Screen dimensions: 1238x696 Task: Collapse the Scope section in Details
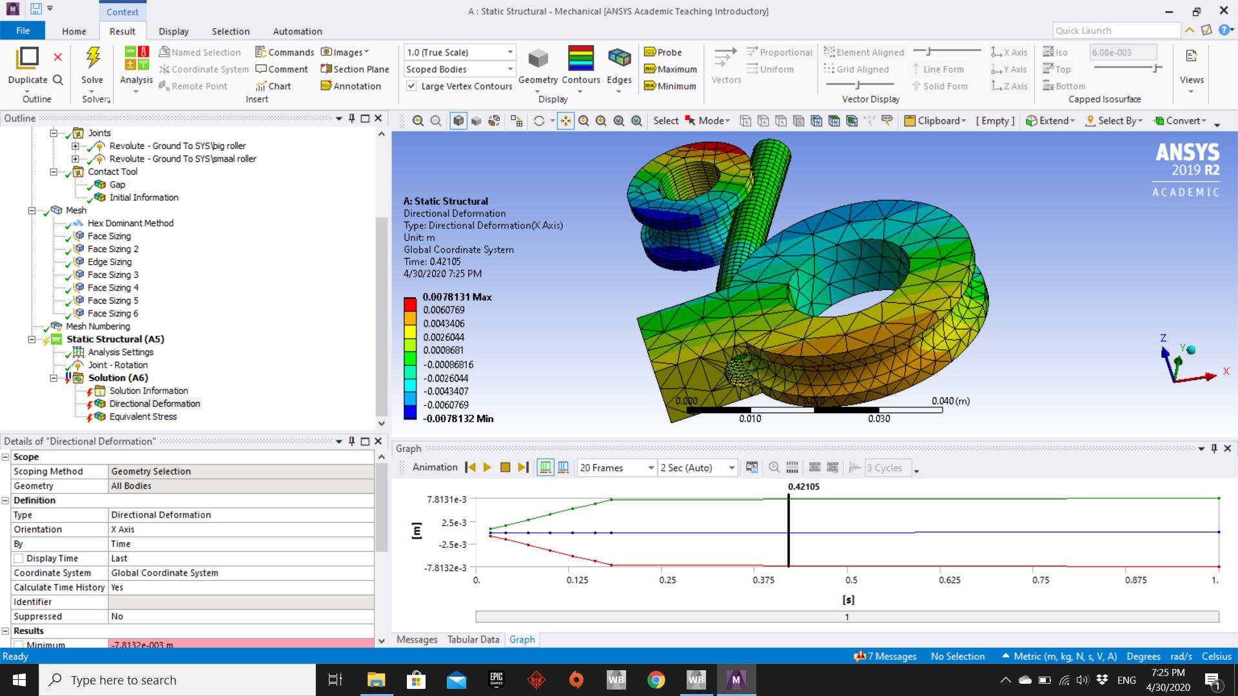coord(5,457)
